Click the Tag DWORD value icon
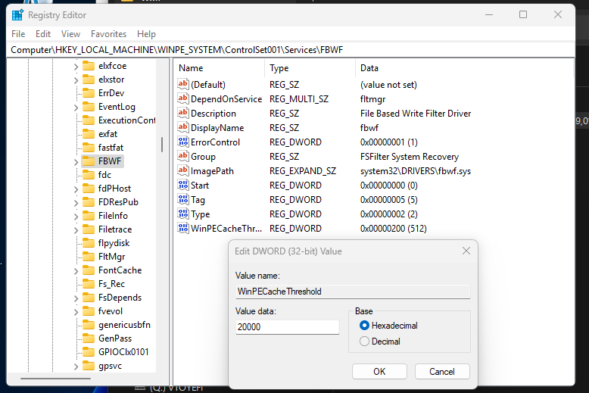The image size is (589, 393). (x=183, y=199)
